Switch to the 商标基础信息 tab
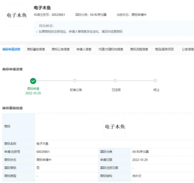 (x=36, y=49)
